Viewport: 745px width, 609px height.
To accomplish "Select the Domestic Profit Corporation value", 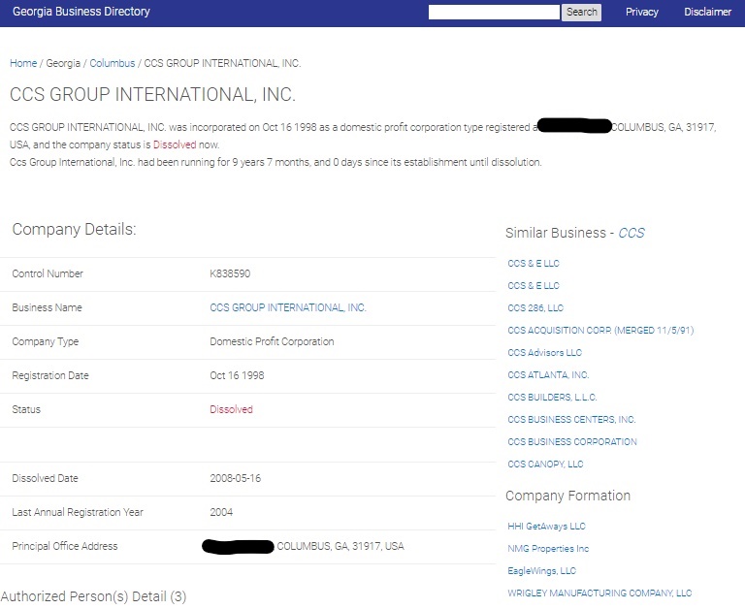I will [272, 341].
